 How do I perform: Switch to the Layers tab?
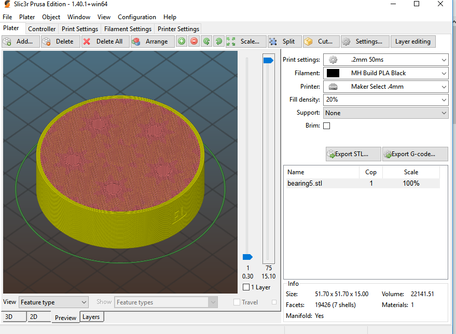pos(91,316)
